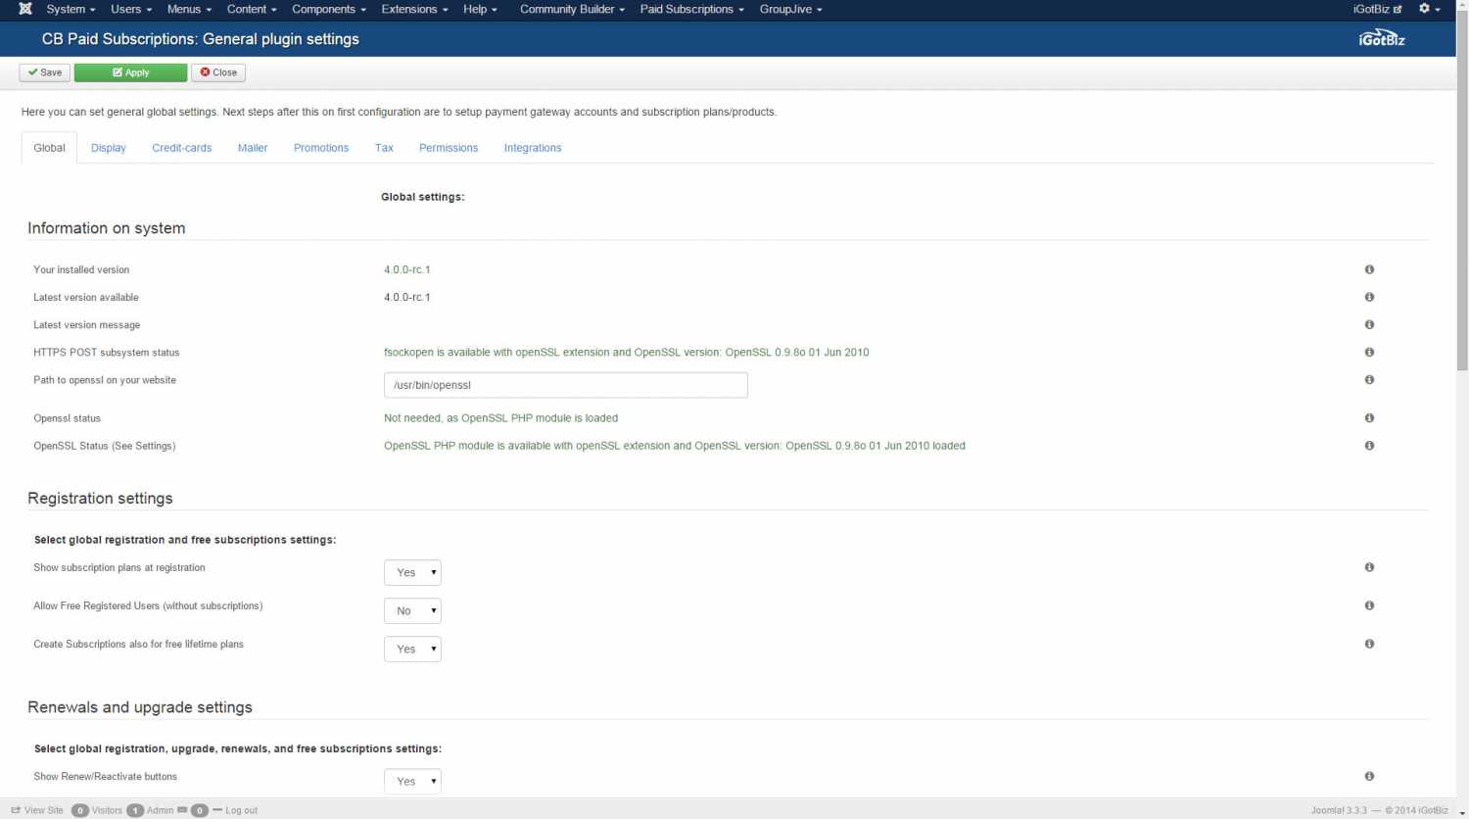Switch to the Display tab
This screenshot has height=819, width=1469.
click(109, 148)
